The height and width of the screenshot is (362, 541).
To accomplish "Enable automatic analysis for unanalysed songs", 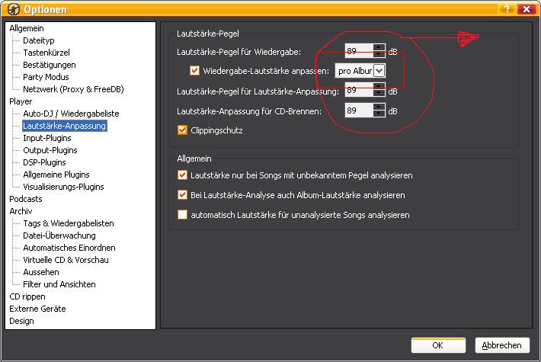I will coord(182,215).
